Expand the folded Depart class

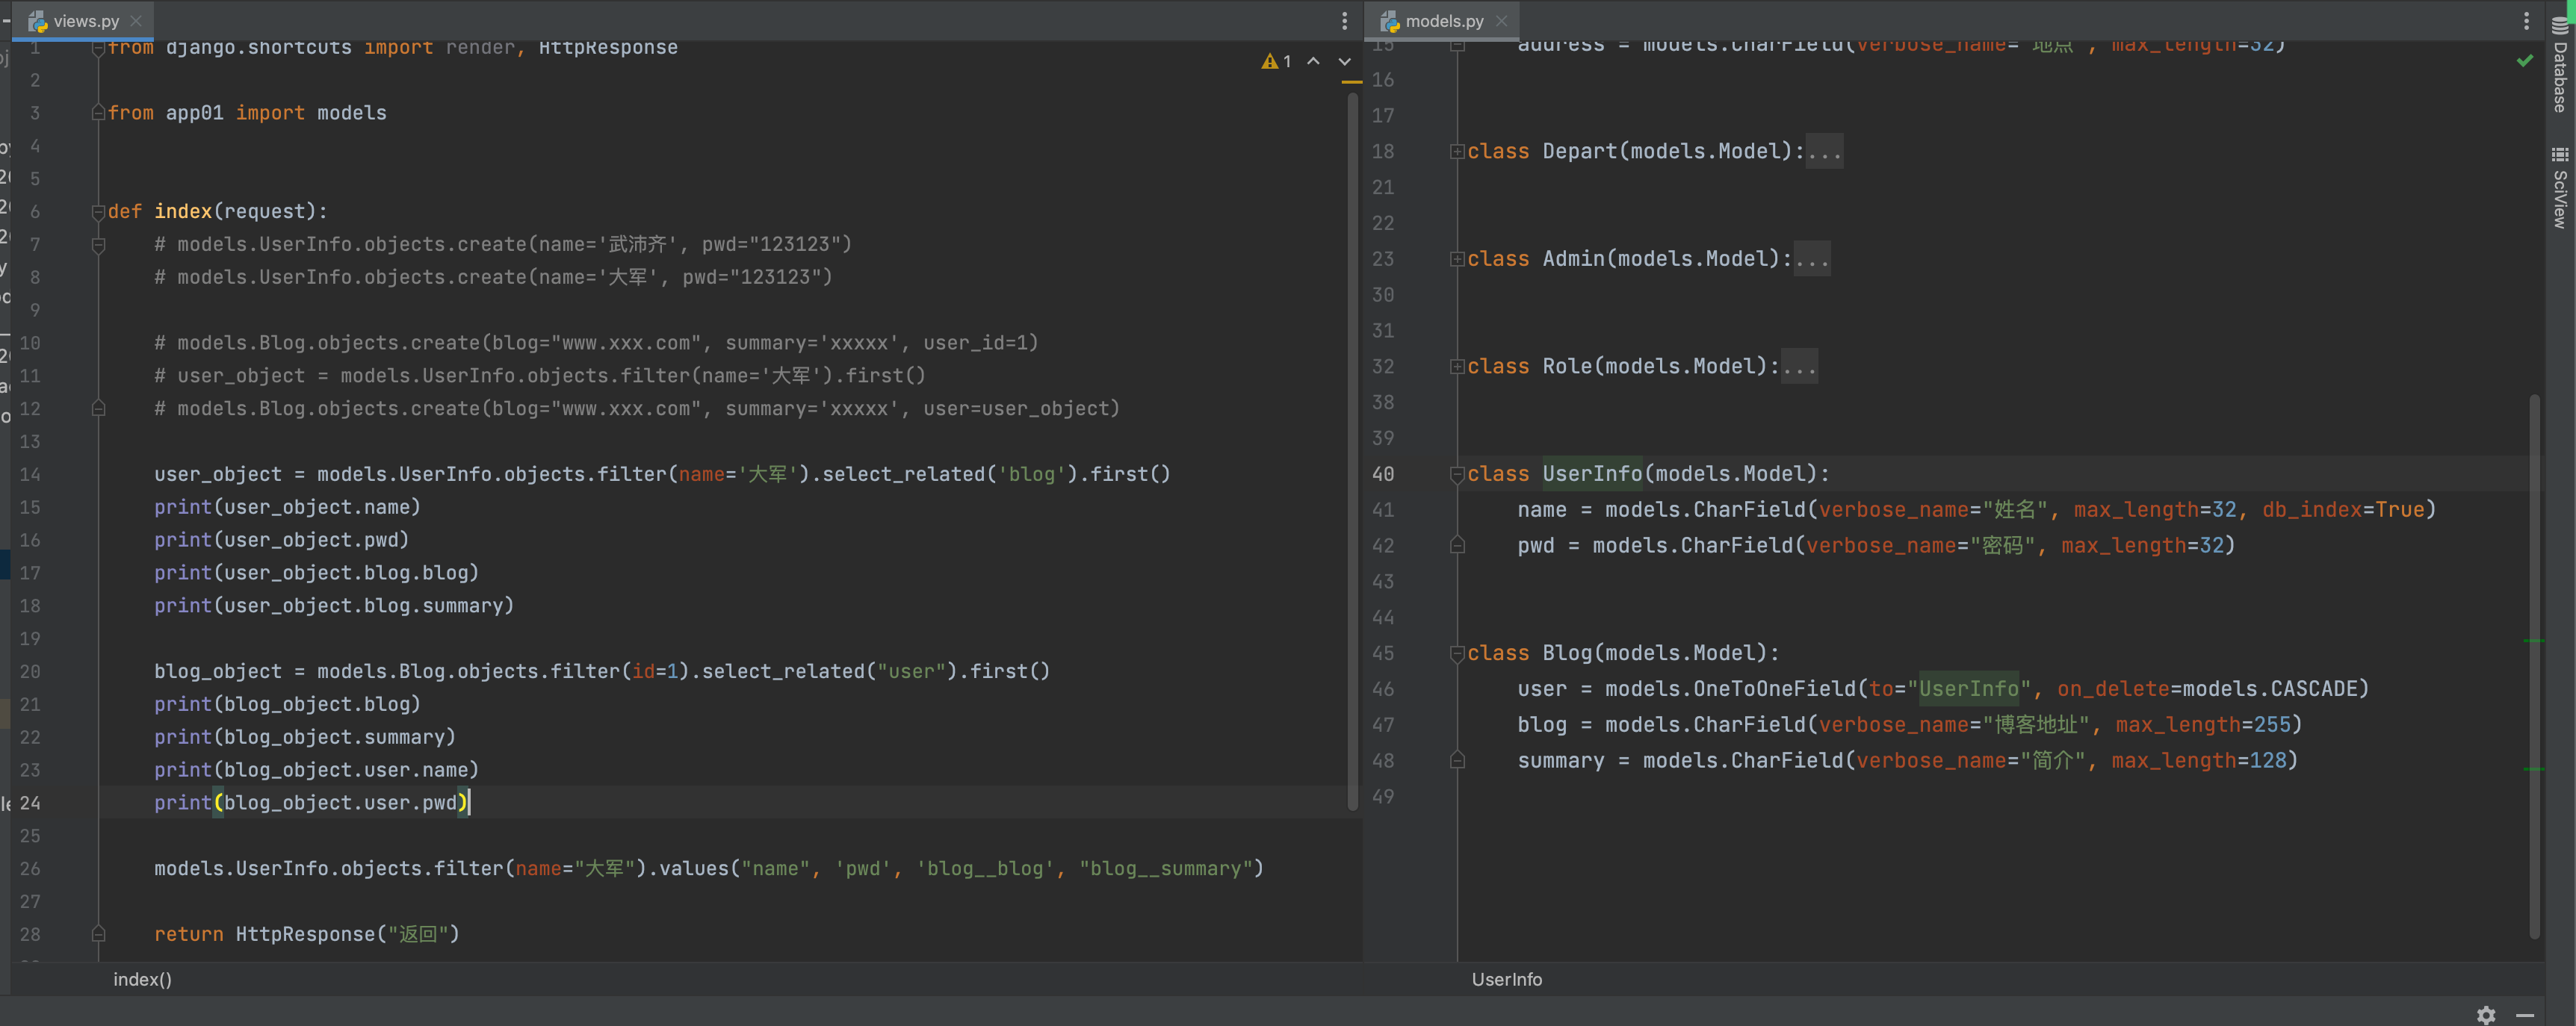1457,152
